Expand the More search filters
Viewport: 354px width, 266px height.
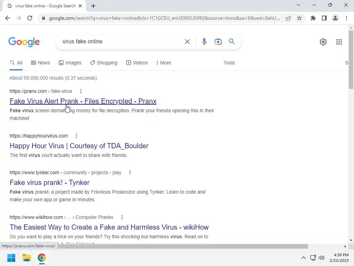[x=164, y=63]
